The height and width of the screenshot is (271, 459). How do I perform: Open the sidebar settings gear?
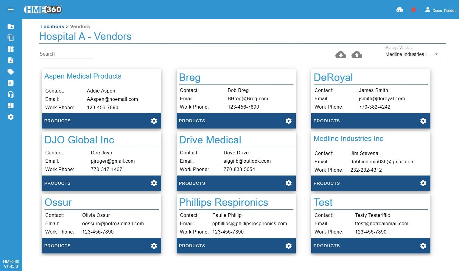pos(11,117)
